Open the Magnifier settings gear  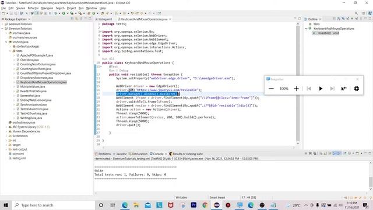coord(356,89)
